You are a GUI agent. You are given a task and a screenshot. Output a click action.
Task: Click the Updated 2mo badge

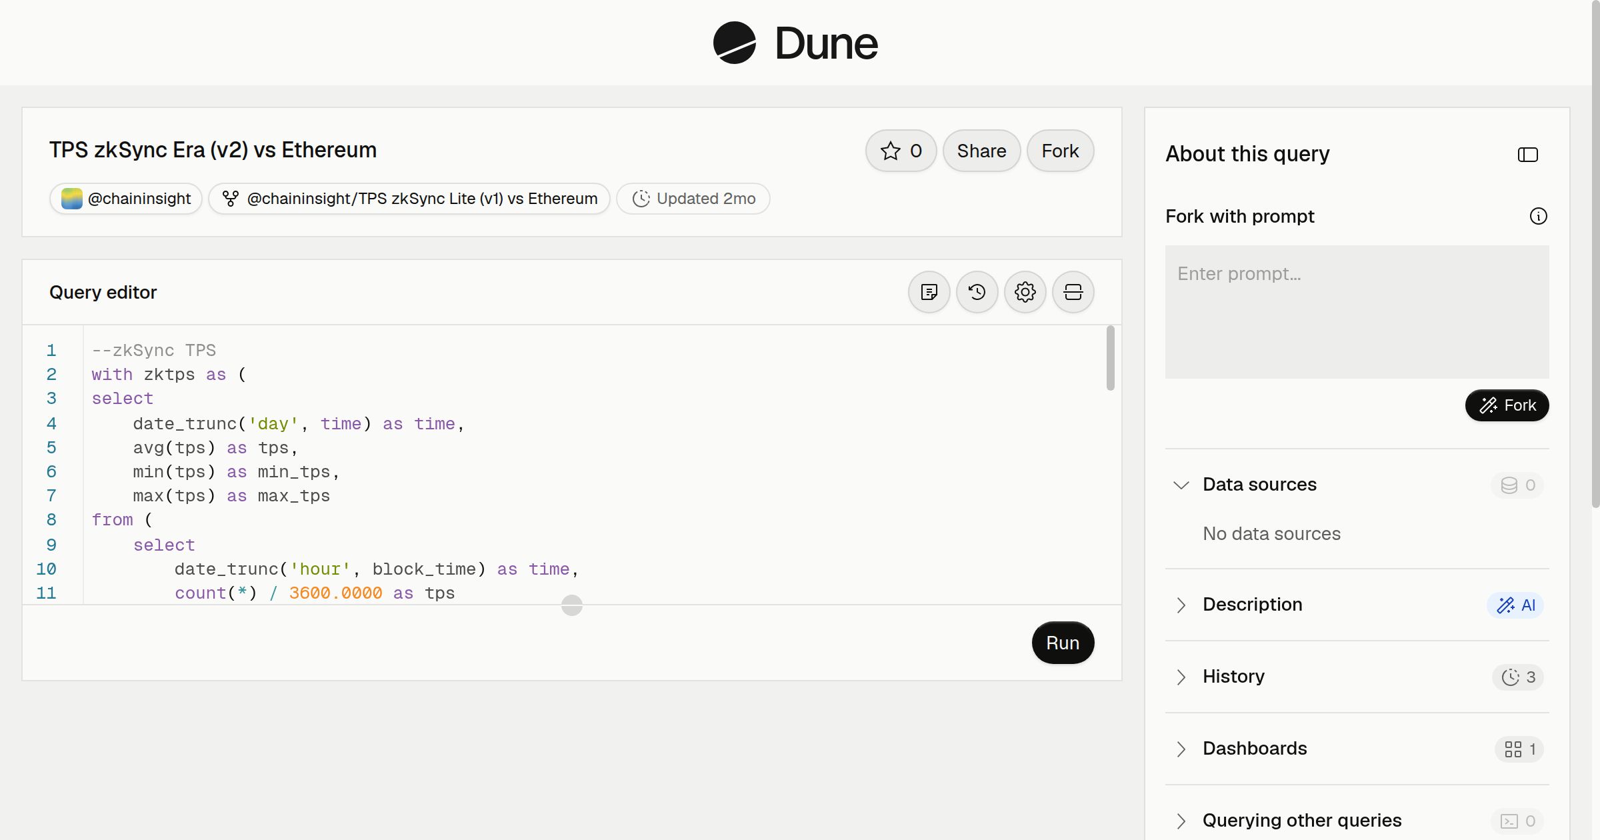[x=693, y=199]
